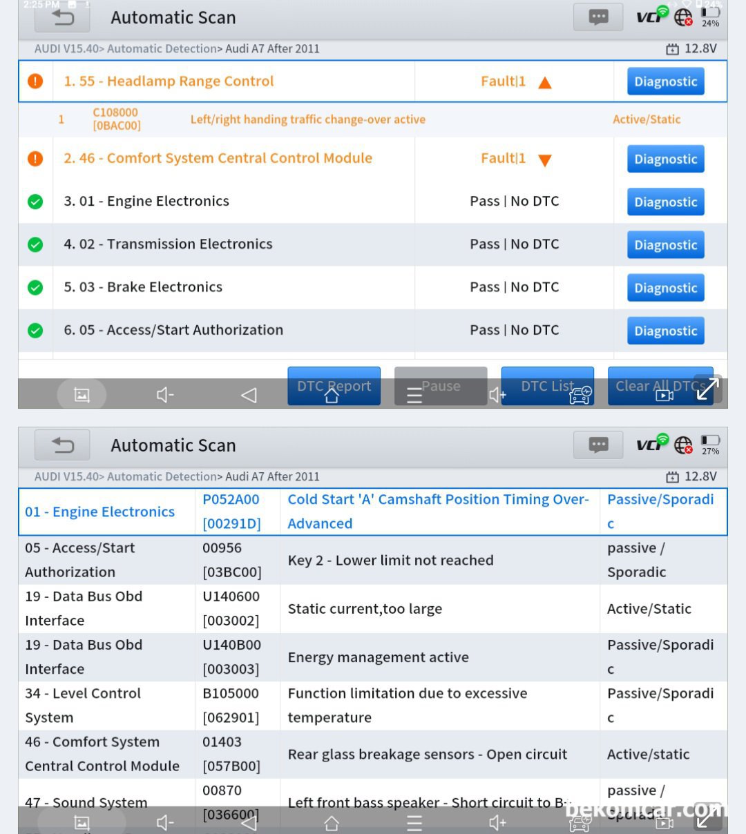
Task: Open Diagnostic for 55 - Headlamp Range Control
Action: pos(666,81)
